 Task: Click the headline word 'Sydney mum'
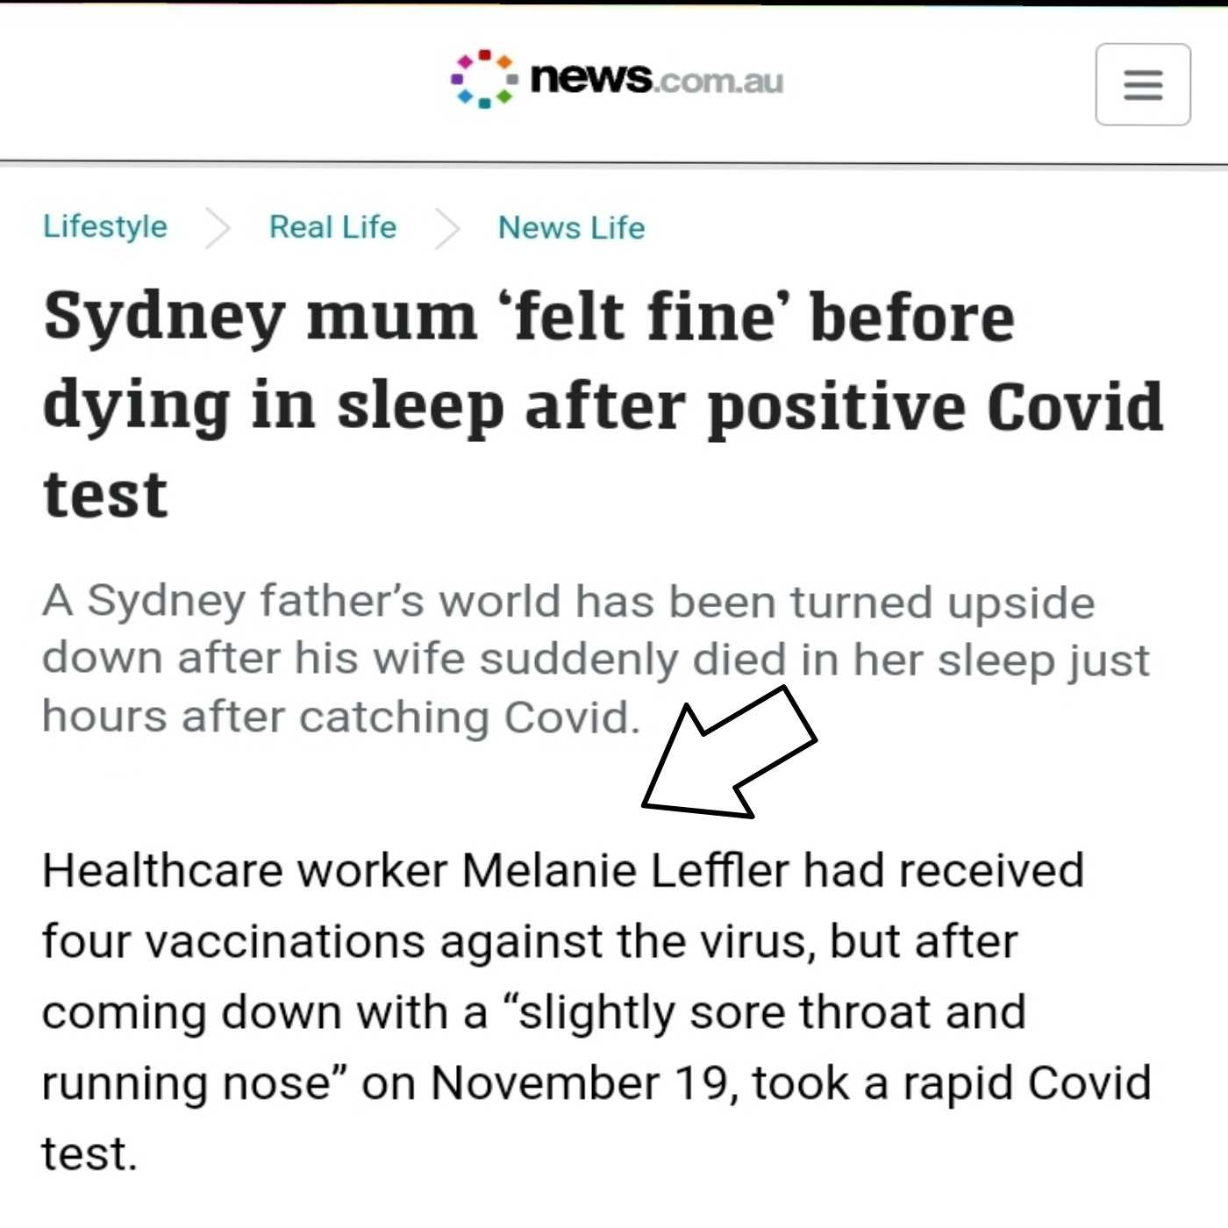(x=260, y=317)
